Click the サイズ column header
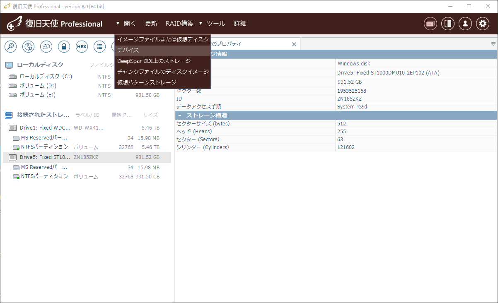The height and width of the screenshot is (303, 498). pos(150,115)
